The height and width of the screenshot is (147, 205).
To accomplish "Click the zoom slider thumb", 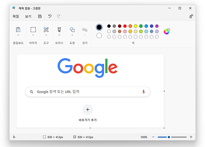I will click(x=169, y=137).
